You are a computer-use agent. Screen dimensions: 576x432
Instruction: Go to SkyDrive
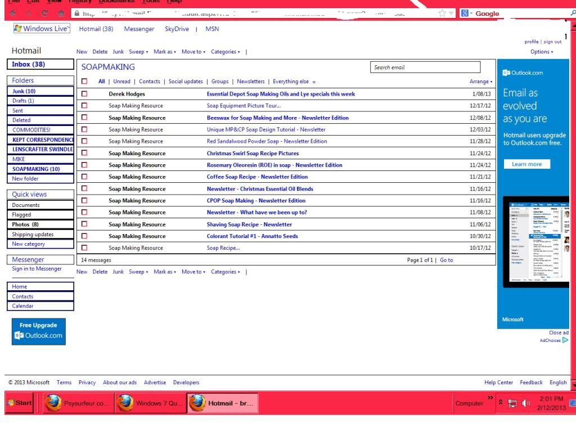(x=177, y=29)
